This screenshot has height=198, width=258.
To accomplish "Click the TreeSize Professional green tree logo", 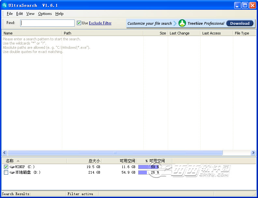I will [x=182, y=23].
